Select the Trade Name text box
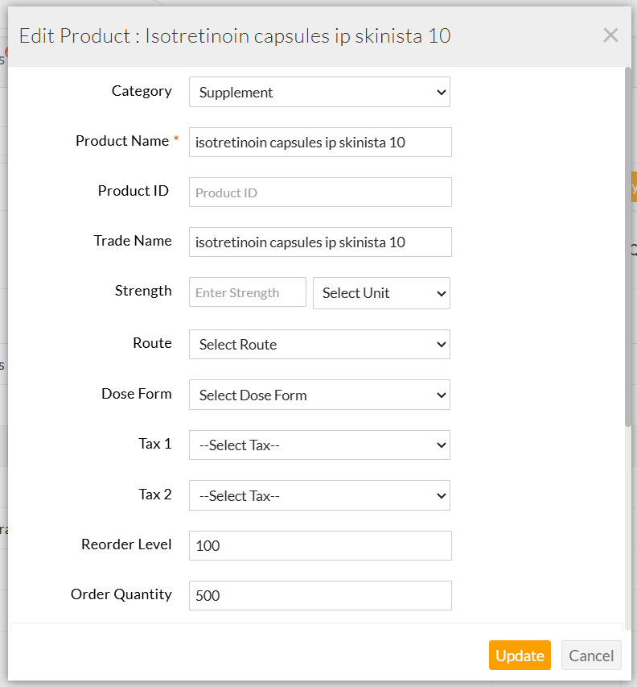This screenshot has height=687, width=637. [x=319, y=242]
